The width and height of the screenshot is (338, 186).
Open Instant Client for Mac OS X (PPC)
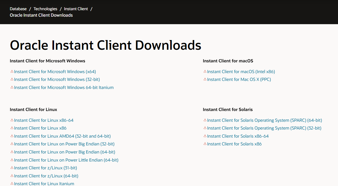click(x=239, y=80)
